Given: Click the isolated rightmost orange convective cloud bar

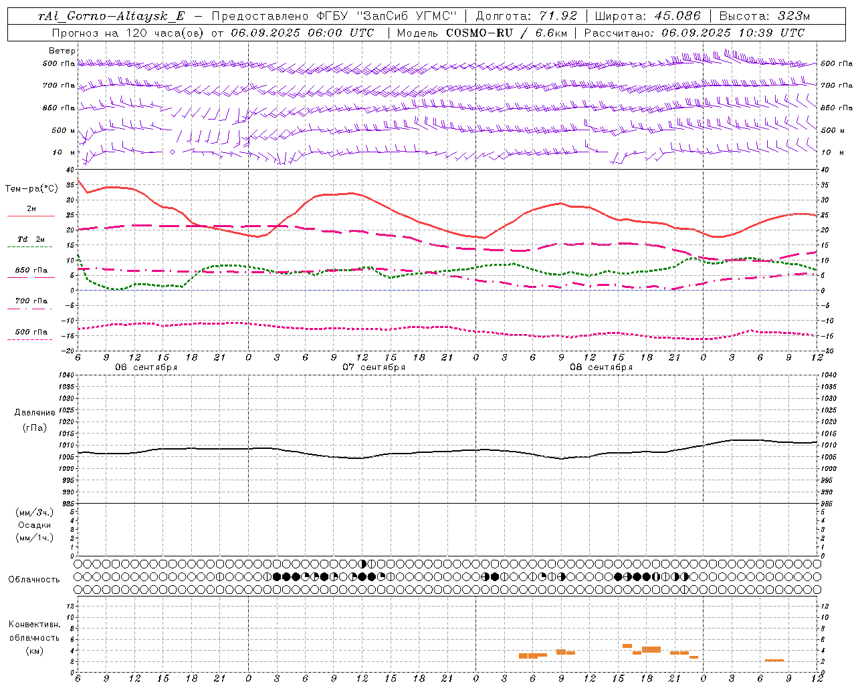Looking at the screenshot, I should coord(774,661).
